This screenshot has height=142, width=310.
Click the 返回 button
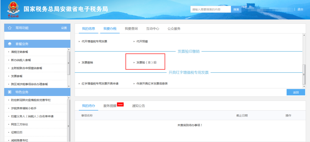point(296,92)
